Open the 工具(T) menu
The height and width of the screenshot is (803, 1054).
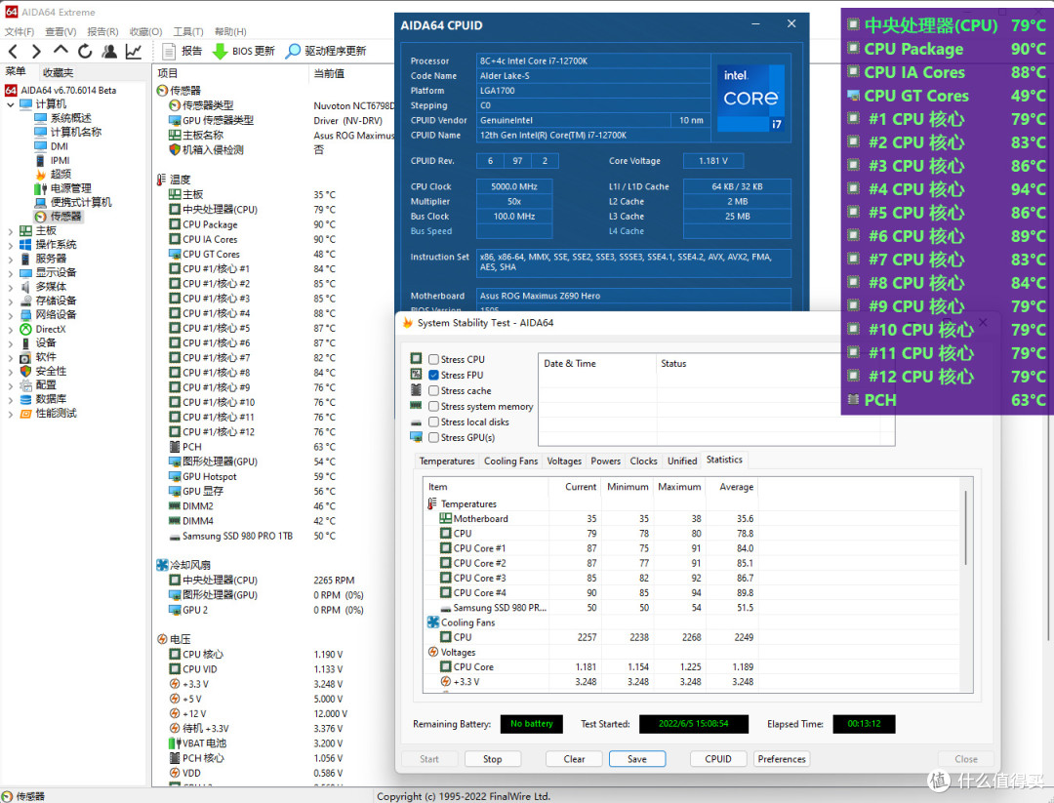[x=188, y=31]
